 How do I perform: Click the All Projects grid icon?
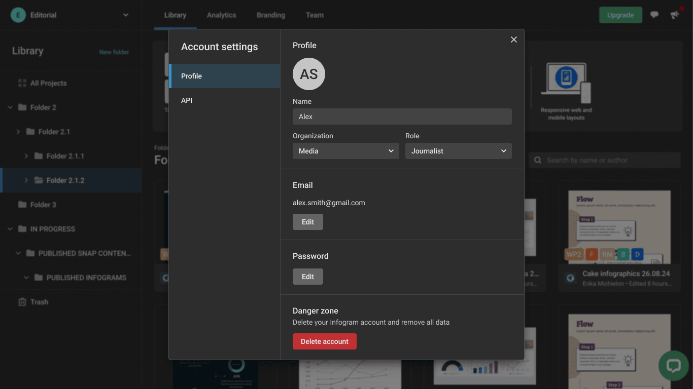22,83
